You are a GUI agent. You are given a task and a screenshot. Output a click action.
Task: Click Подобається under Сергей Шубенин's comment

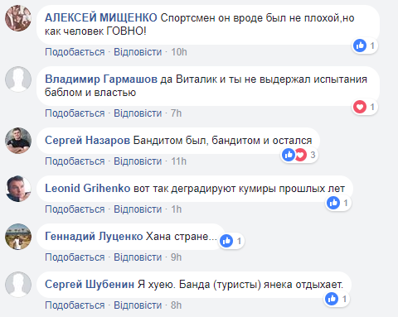coord(75,305)
